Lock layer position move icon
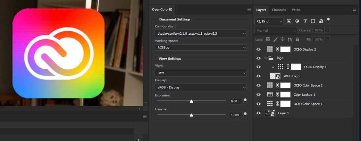This screenshot has width=361, height=141. tap(282, 39)
